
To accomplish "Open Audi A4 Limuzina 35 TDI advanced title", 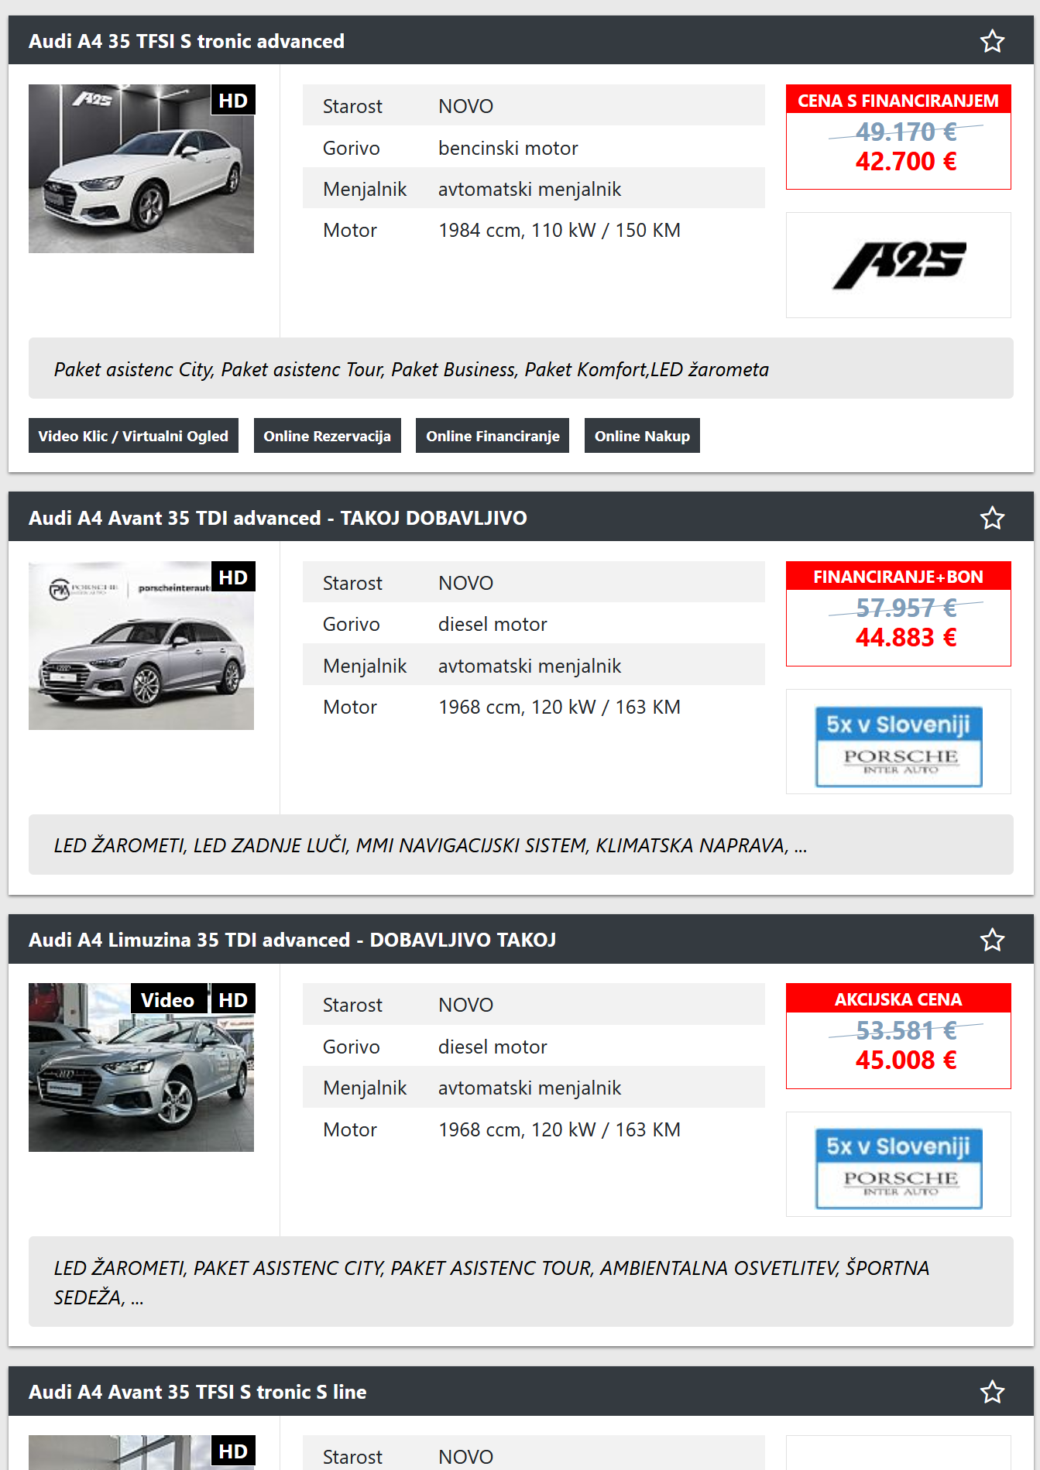I will point(292,940).
